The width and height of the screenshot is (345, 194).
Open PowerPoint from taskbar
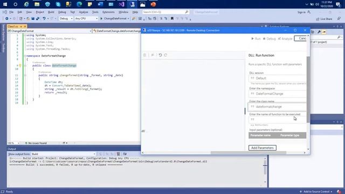pyautogui.click(x=153, y=4)
